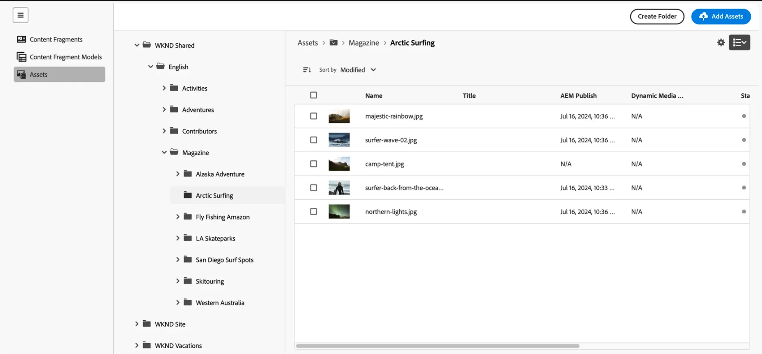Open the settings gear icon
The image size is (762, 354).
pos(721,43)
